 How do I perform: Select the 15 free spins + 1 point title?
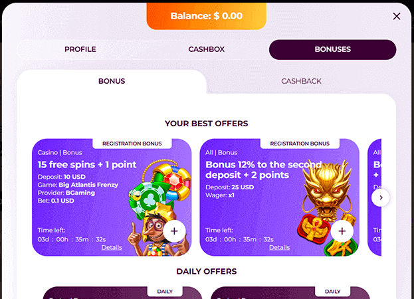click(87, 165)
